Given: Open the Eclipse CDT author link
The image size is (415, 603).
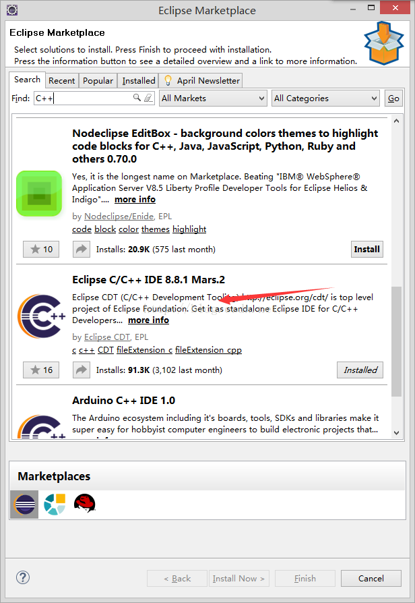Looking at the screenshot, I should tap(107, 337).
